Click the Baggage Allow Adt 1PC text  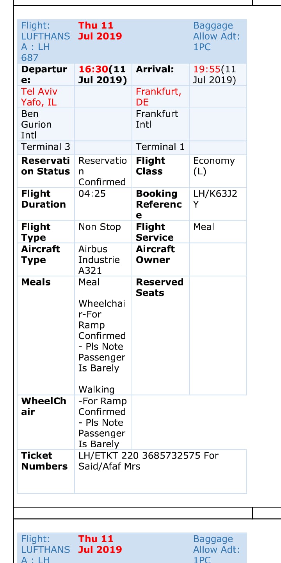pyautogui.click(x=217, y=36)
